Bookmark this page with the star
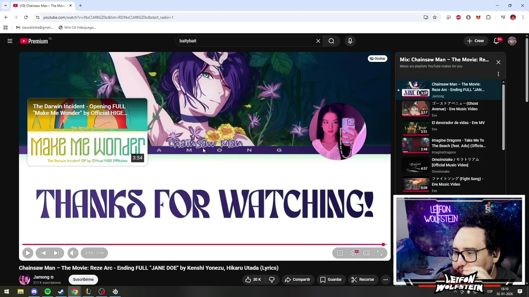Screen dimensions: 529x297 coord(435,17)
